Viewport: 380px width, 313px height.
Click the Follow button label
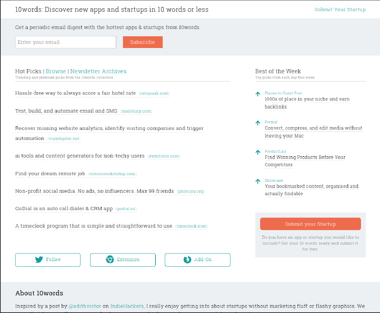coord(54,259)
